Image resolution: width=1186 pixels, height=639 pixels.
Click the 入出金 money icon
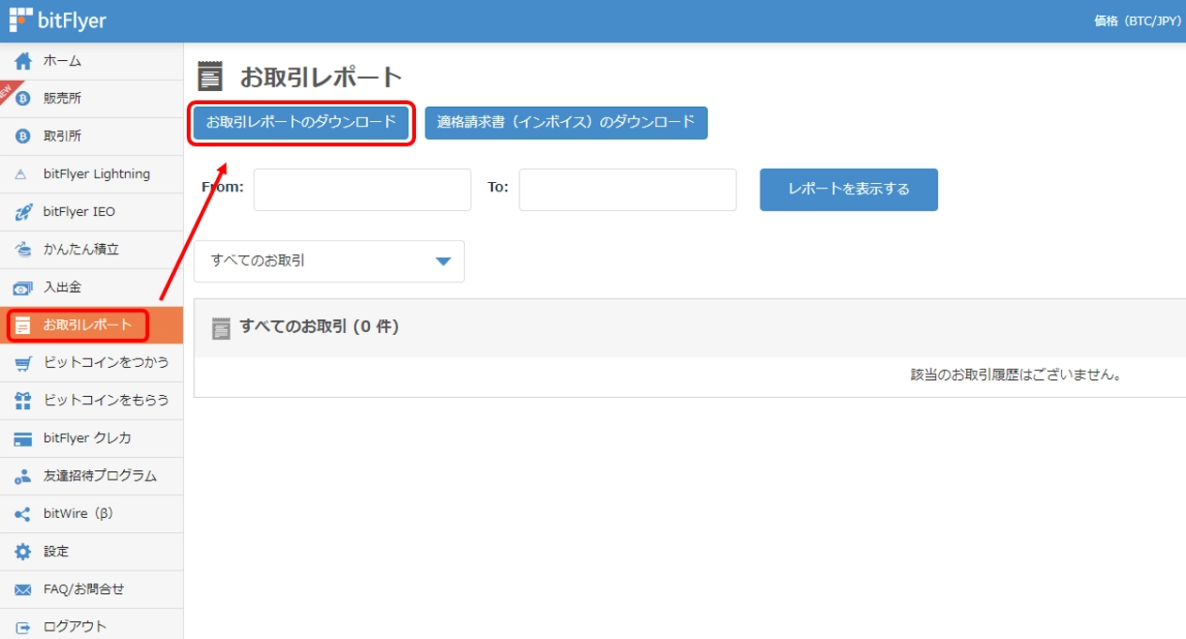[x=23, y=288]
